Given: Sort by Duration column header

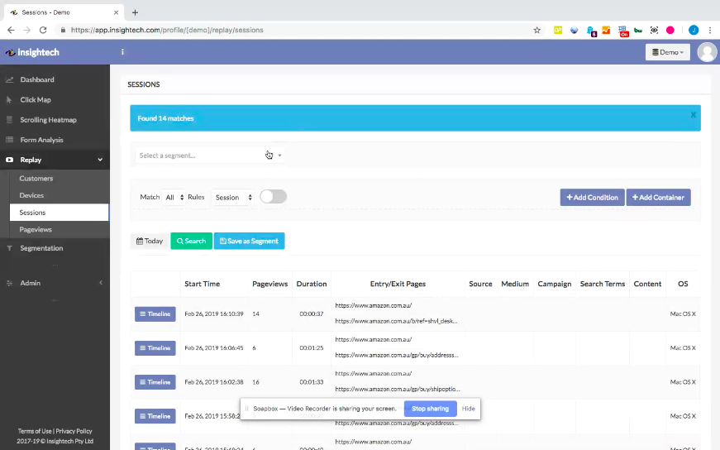Looking at the screenshot, I should [x=312, y=284].
